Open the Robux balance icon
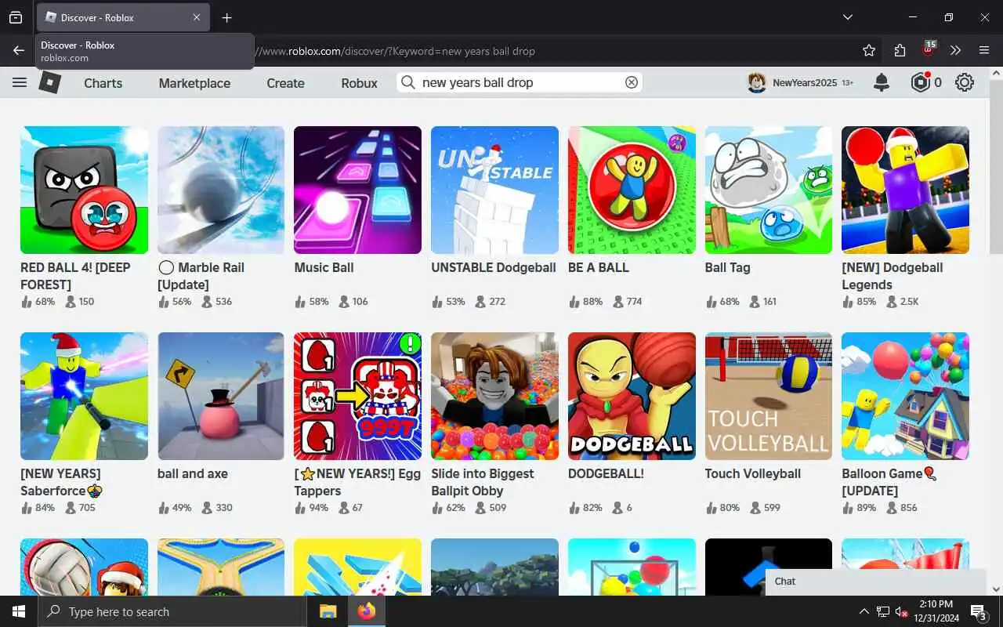The width and height of the screenshot is (1003, 627). click(x=920, y=82)
